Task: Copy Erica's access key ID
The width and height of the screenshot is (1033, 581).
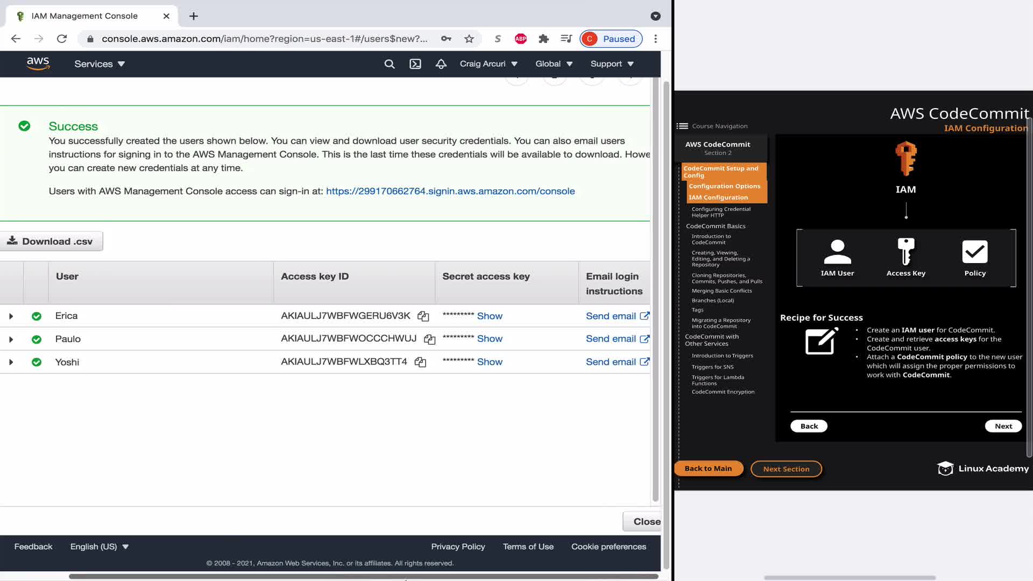Action: point(423,316)
